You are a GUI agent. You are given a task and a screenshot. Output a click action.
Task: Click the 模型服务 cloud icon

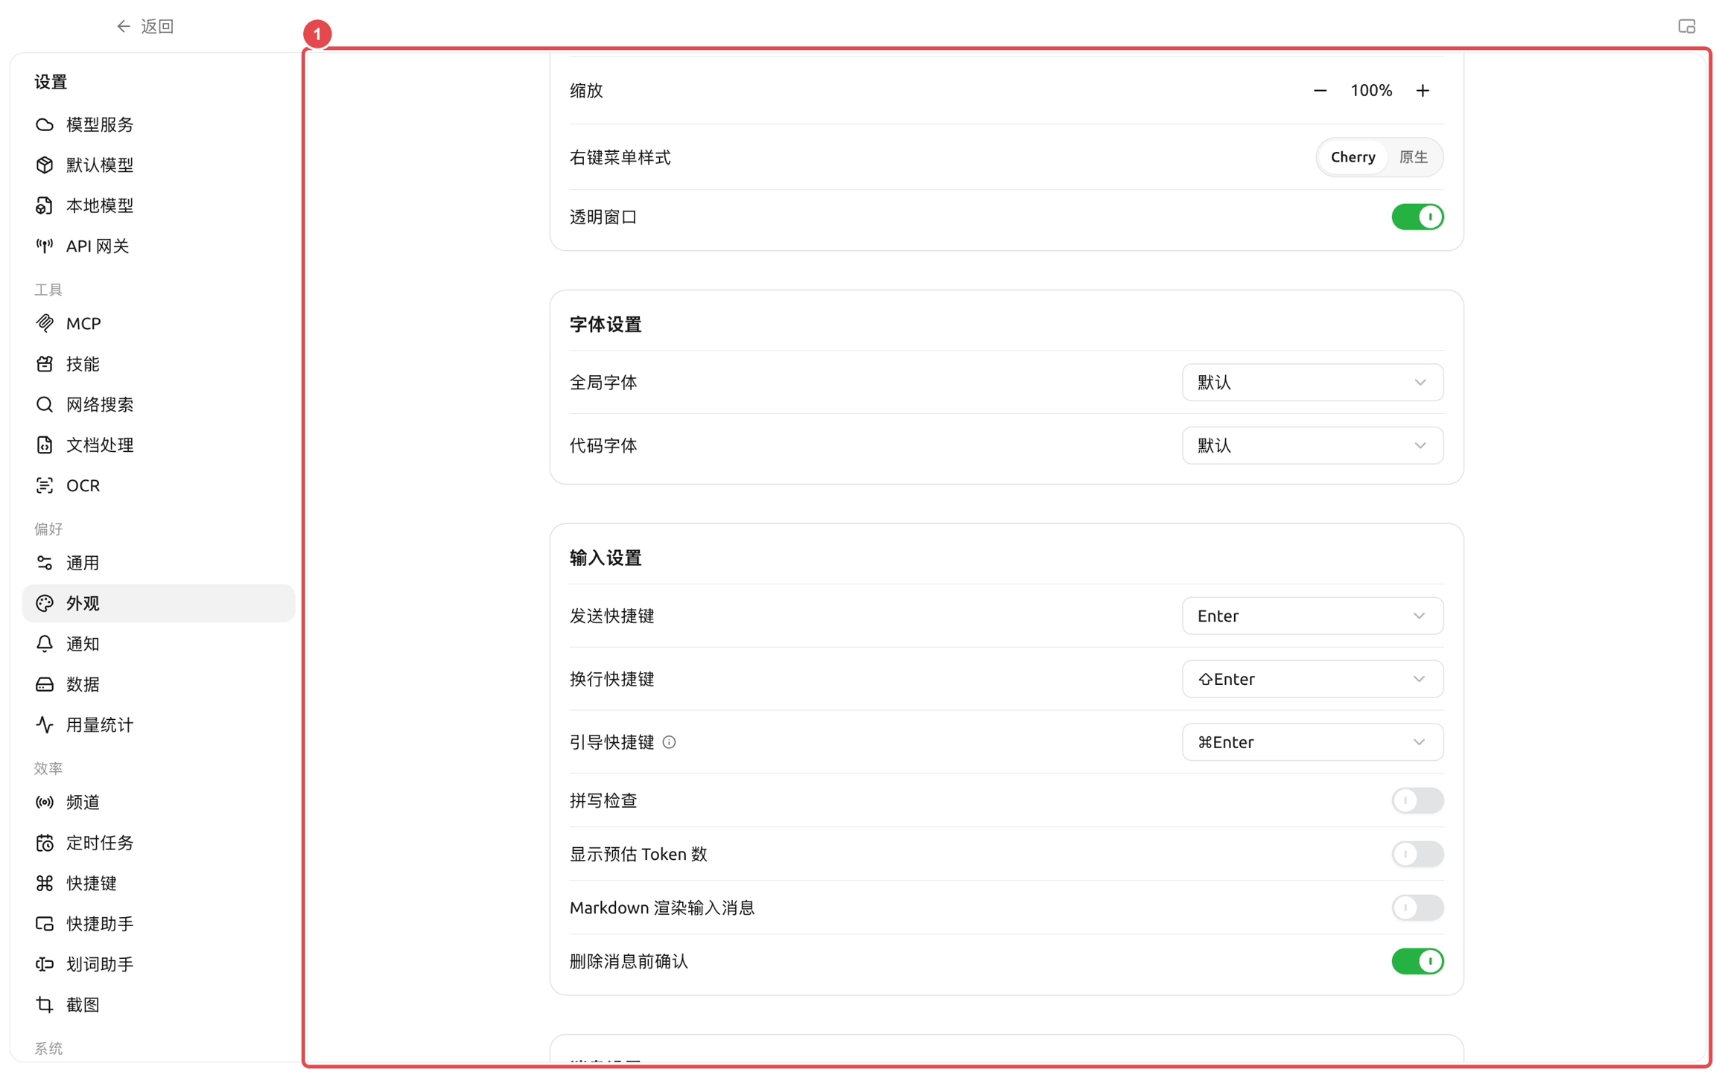click(45, 124)
